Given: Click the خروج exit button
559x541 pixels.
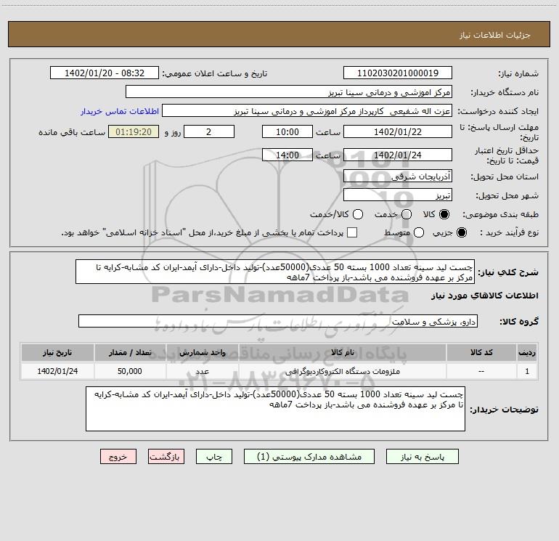Looking at the screenshot, I should click(x=118, y=457).
